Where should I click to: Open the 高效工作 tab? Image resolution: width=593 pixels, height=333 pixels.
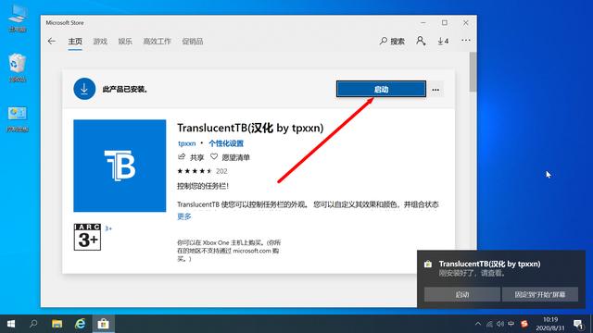[157, 41]
